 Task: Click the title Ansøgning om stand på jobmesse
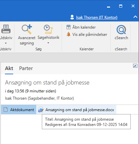47,83
